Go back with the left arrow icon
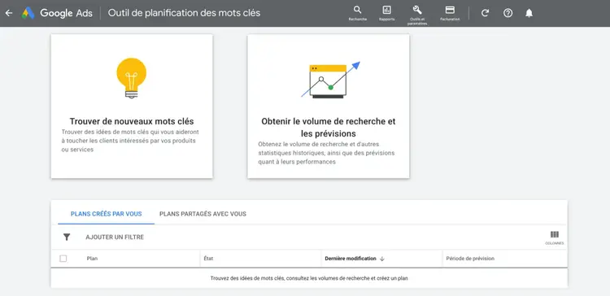 tap(9, 13)
